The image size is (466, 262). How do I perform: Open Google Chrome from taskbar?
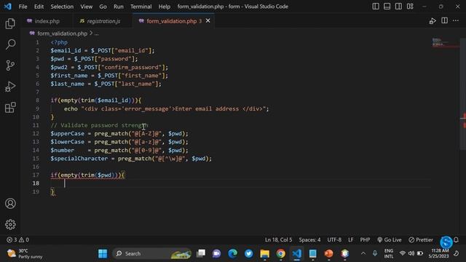(x=280, y=253)
